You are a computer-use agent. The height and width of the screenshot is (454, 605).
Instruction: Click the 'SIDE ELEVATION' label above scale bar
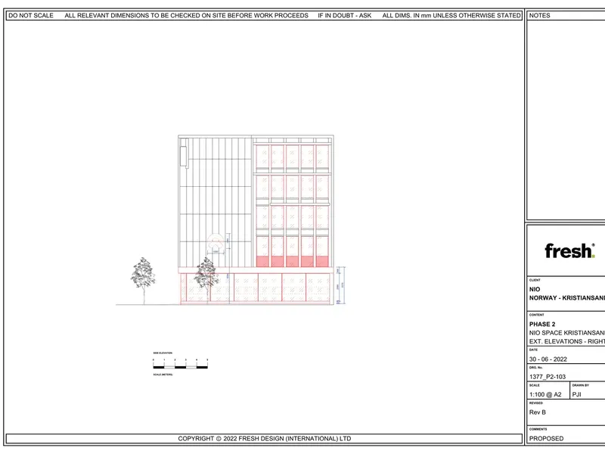pos(163,353)
